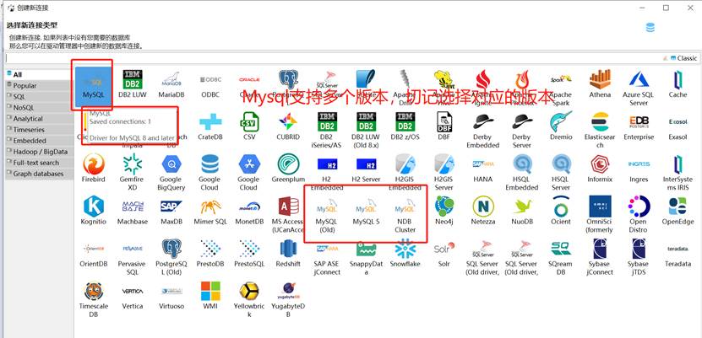Select DB2 iSeries/AS driver
The width and height of the screenshot is (702, 338).
[327, 131]
